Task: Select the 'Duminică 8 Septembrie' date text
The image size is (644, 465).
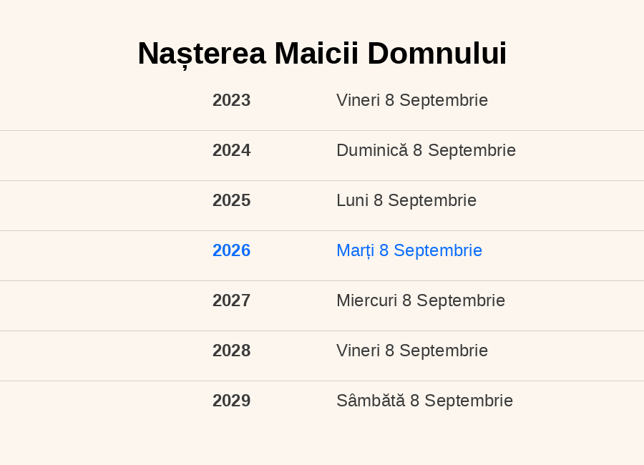Action: (426, 150)
